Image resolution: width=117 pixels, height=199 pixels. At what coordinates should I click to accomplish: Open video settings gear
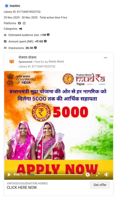pos(87,175)
